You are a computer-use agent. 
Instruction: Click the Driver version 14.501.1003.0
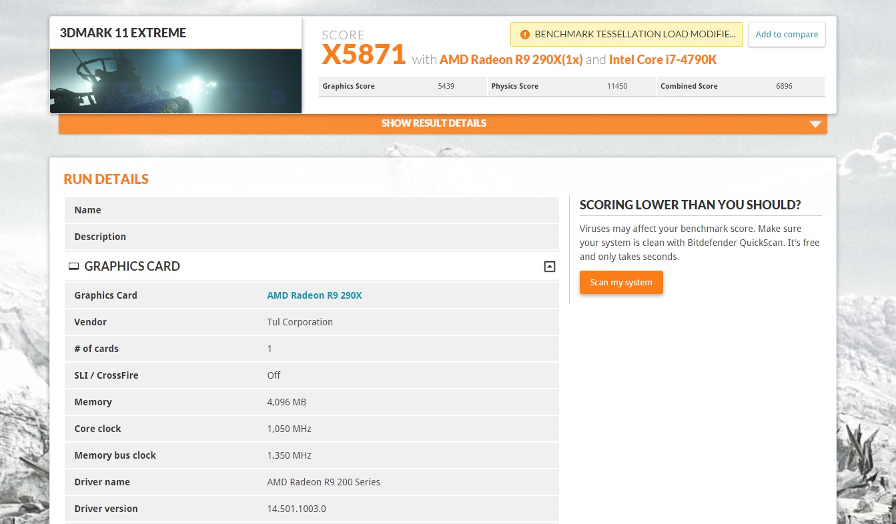(x=296, y=509)
